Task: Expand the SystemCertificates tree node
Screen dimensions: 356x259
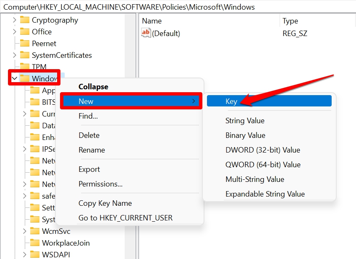Action: point(15,55)
